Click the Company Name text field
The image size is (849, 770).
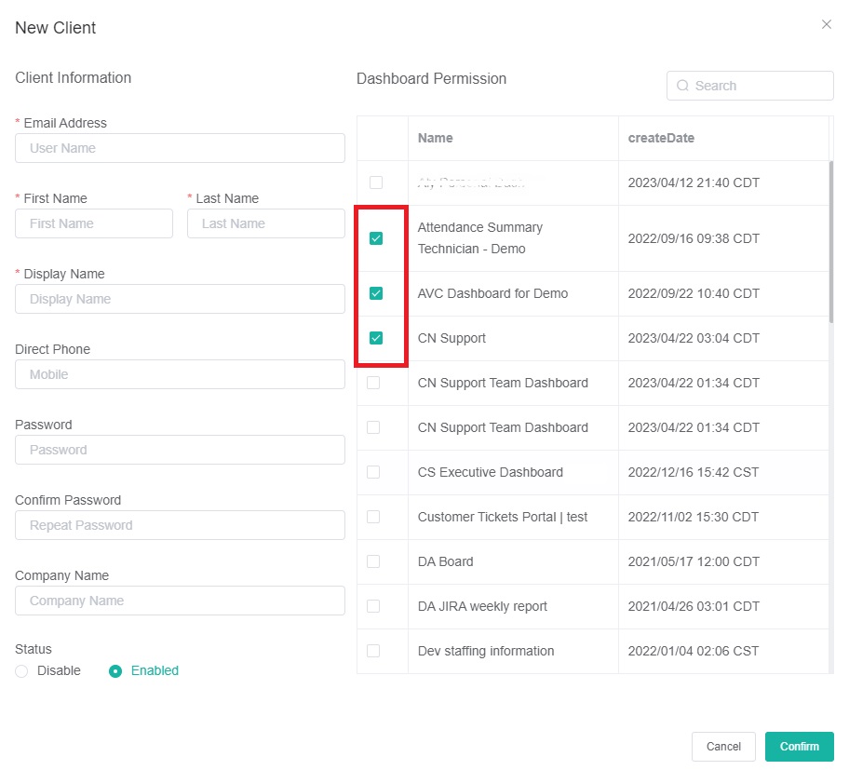click(180, 601)
